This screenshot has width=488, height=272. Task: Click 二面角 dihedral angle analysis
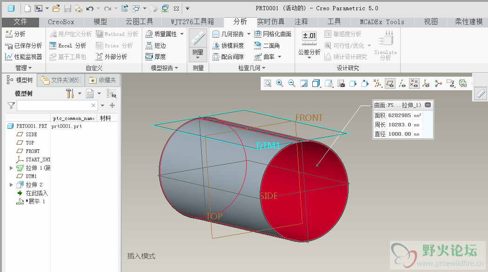tap(267, 46)
